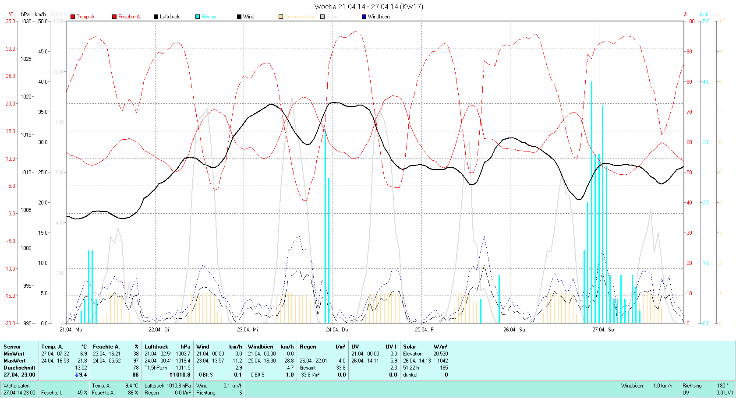Click the red '°C' axis unit label
The width and height of the screenshot is (736, 398).
tap(11, 14)
